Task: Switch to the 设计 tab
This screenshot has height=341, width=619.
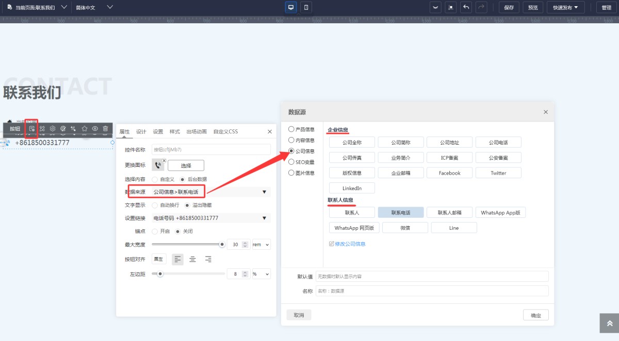Action: pyautogui.click(x=141, y=132)
